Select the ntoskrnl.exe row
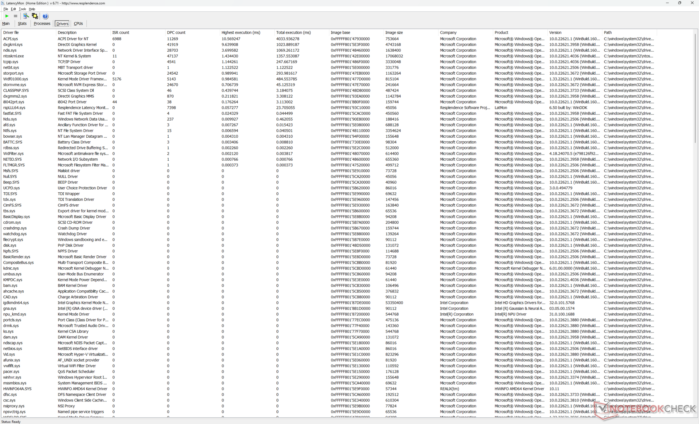699x424 pixels. [x=329, y=56]
